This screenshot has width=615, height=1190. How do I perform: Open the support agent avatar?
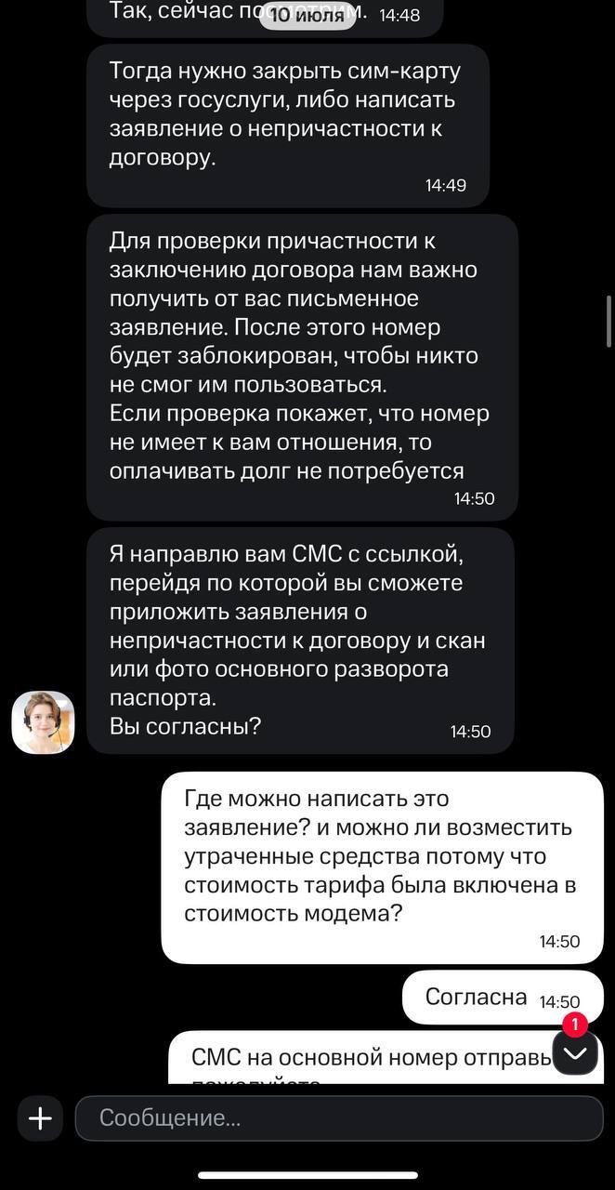pos(43,721)
